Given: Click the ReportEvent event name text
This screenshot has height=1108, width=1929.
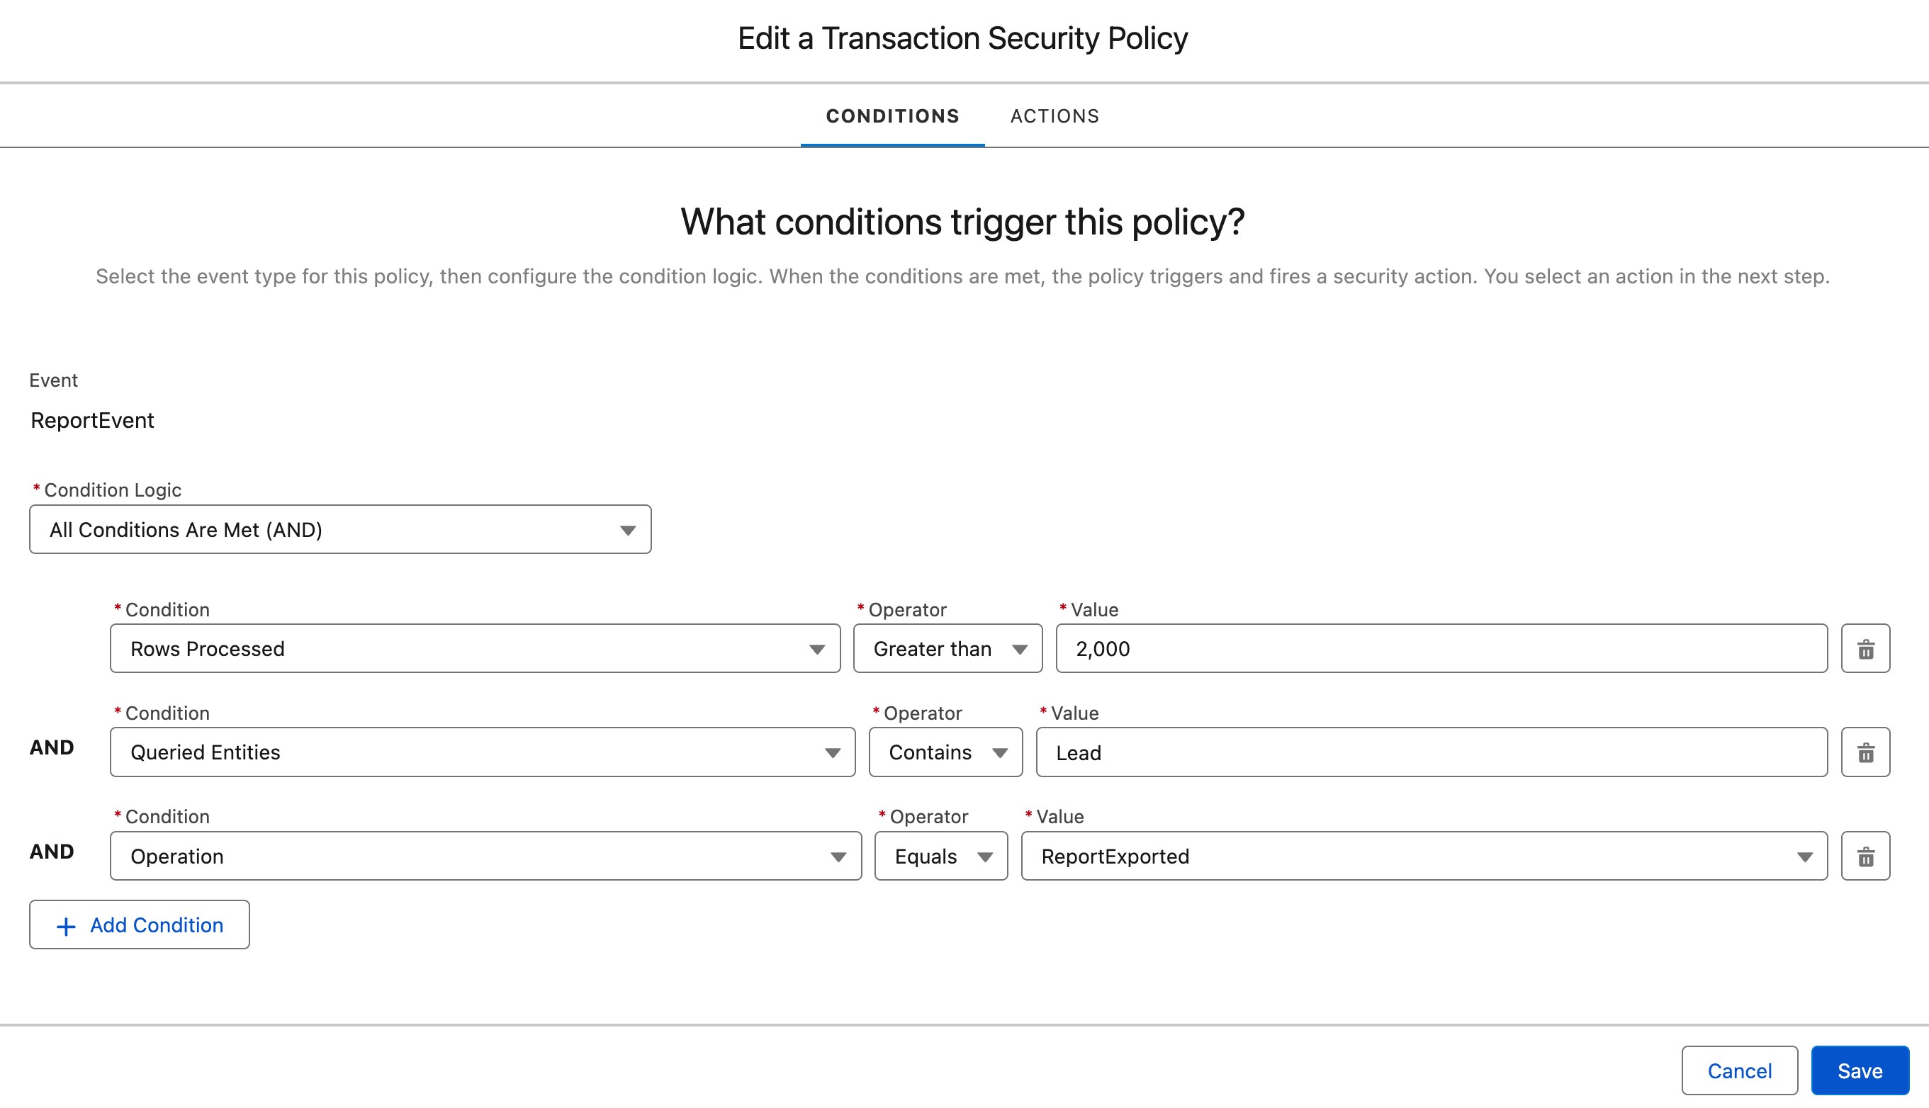Looking at the screenshot, I should tap(92, 421).
